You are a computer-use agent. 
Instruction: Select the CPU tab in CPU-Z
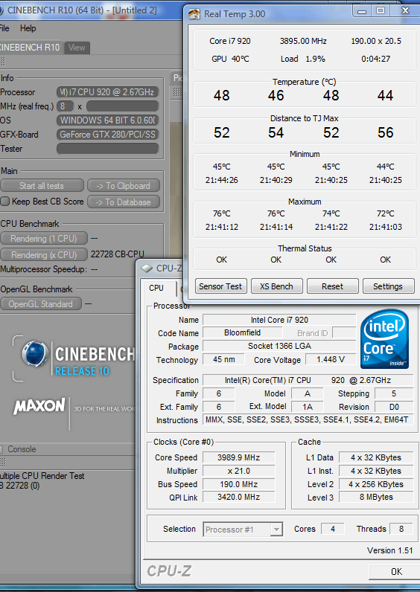click(156, 288)
